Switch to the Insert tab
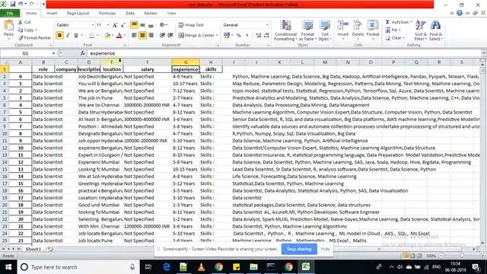 (x=52, y=14)
